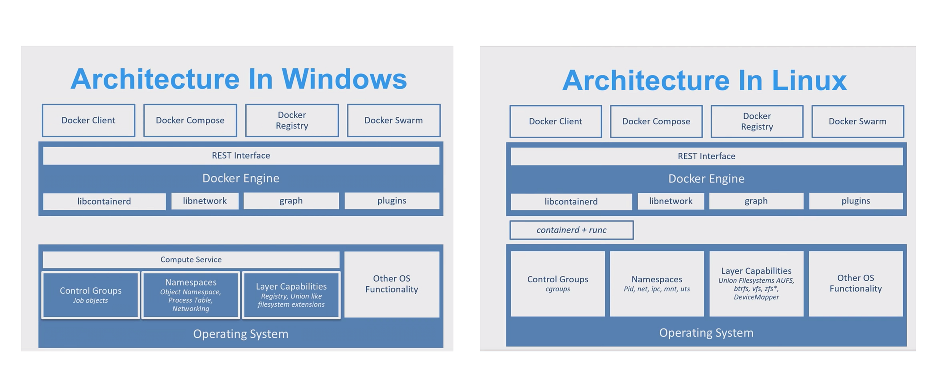Select Docker Compose box in the Linux diagram
This screenshot has height=372, width=942.
[657, 121]
